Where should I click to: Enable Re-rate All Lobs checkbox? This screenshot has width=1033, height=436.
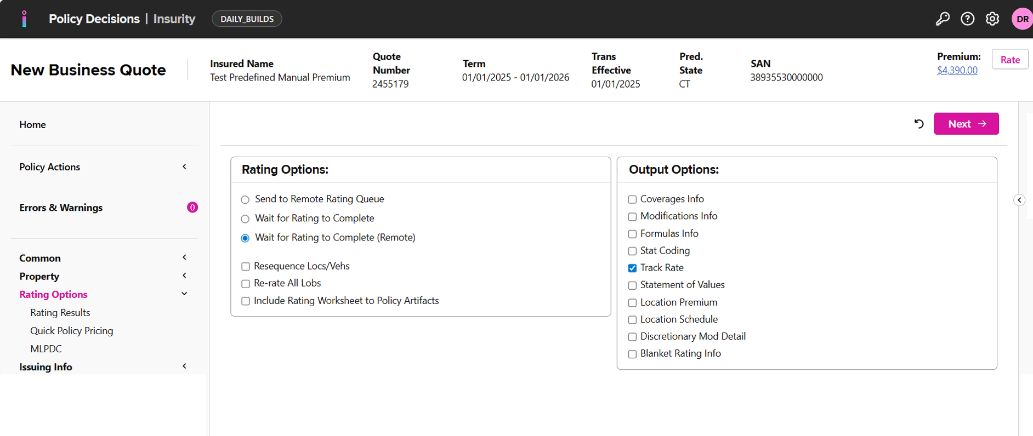point(246,284)
